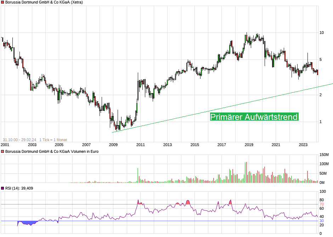The height and width of the screenshot is (237, 333).
Task: Click the 2013 year label on time axis
Action: pos(168,145)
